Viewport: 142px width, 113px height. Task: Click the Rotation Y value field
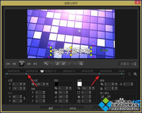click(x=39, y=97)
